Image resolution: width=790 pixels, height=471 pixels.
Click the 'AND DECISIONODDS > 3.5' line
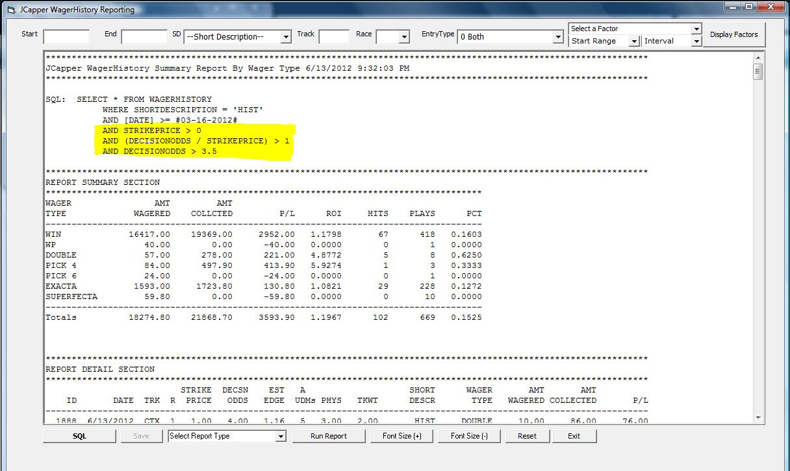[159, 151]
